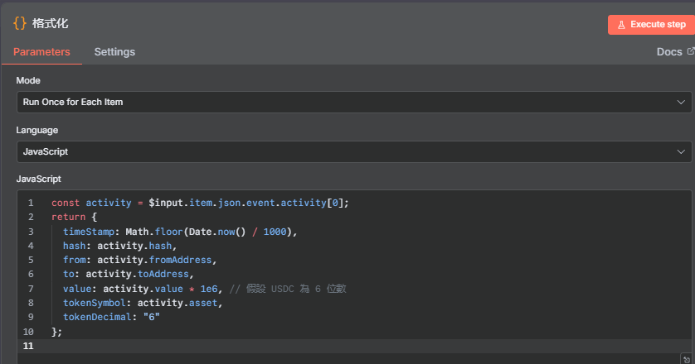Open the Settings tab

(x=114, y=51)
